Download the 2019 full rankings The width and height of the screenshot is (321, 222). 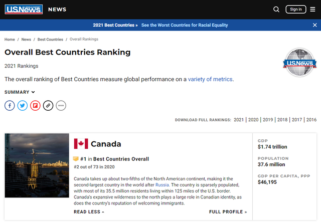point(268,120)
